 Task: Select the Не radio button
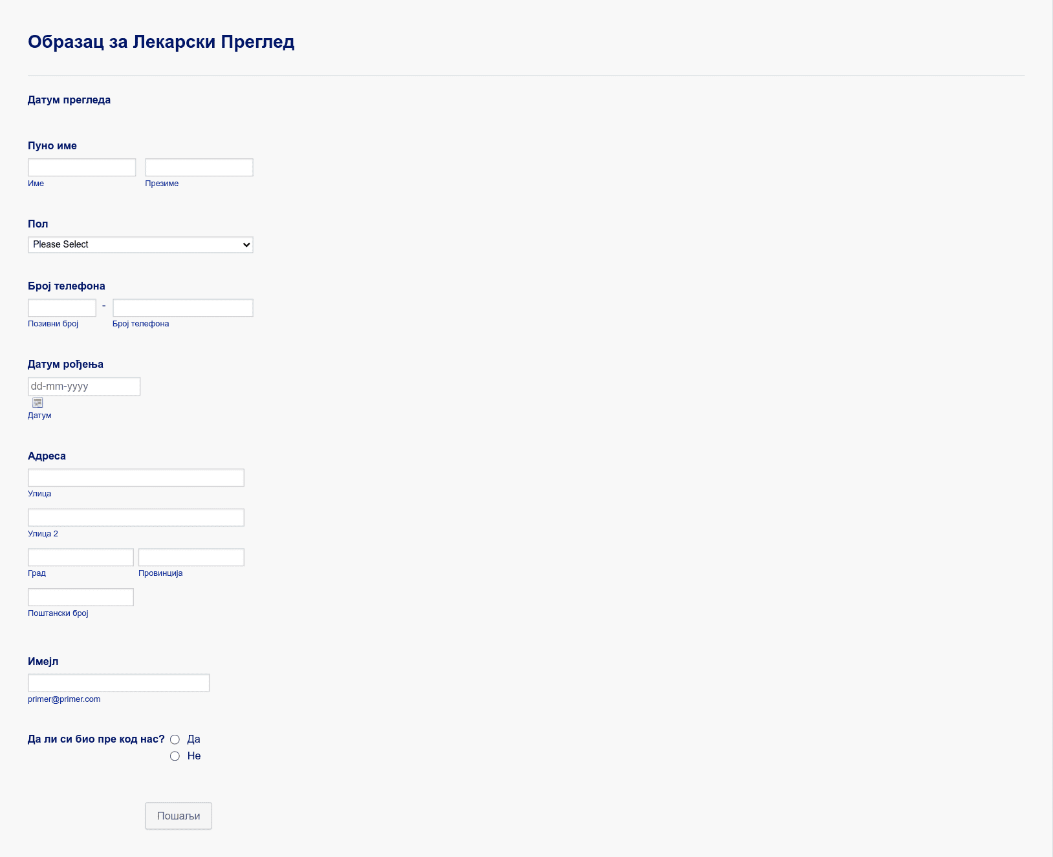pyautogui.click(x=175, y=756)
